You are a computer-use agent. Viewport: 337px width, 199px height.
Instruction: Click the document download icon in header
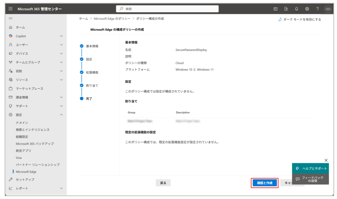(286, 9)
